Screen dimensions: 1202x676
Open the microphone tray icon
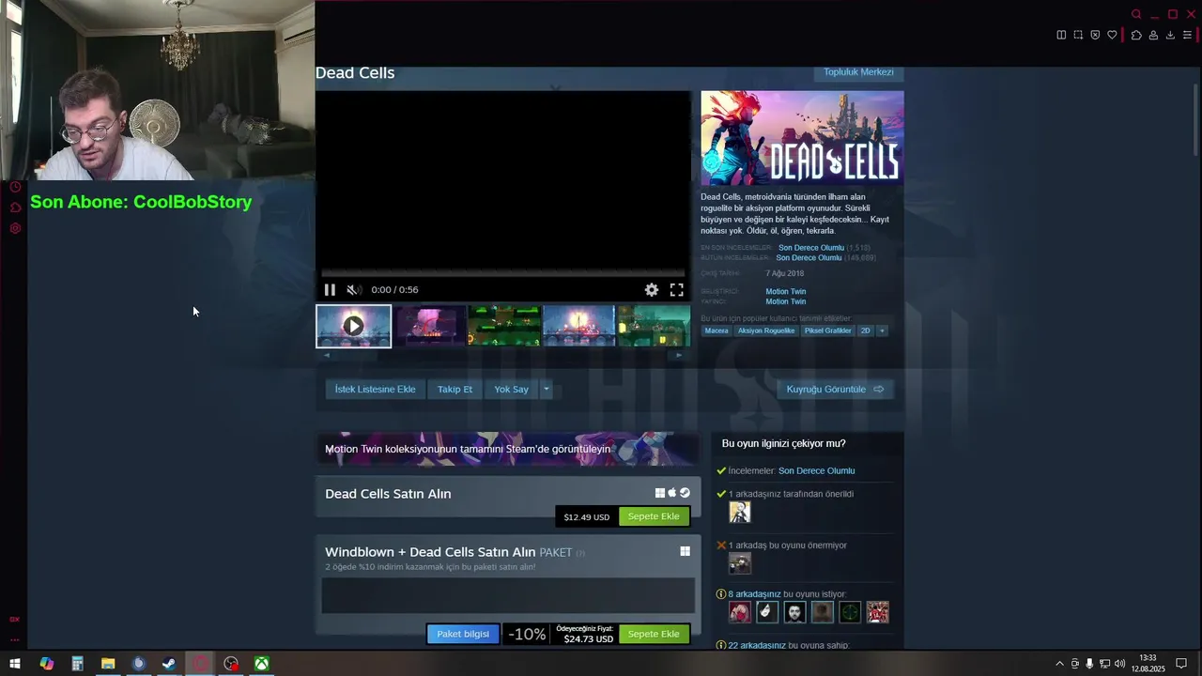(1089, 664)
